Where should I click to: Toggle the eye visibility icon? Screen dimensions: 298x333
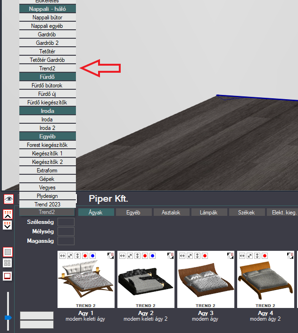(x=8, y=199)
